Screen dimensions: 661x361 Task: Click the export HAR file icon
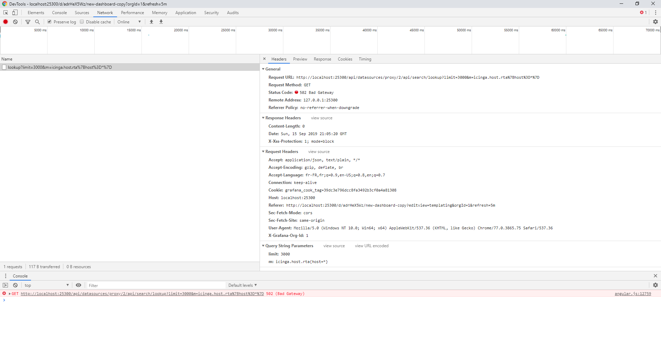click(161, 22)
